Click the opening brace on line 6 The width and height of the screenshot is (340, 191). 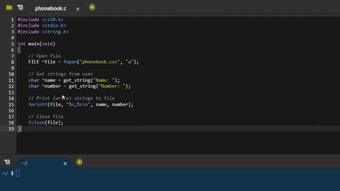[x=19, y=50]
